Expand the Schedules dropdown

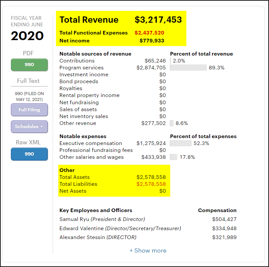pyautogui.click(x=29, y=127)
